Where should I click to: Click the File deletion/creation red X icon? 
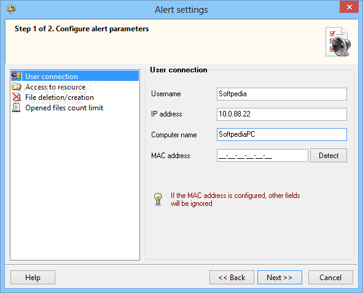[x=17, y=97]
